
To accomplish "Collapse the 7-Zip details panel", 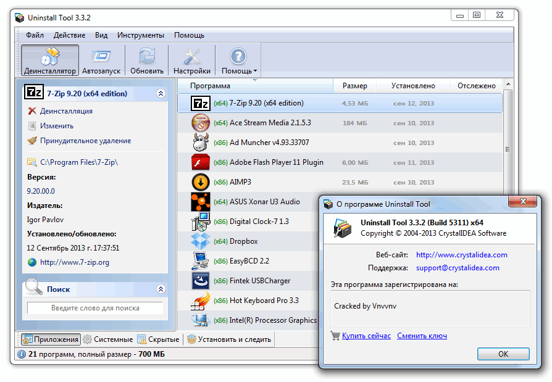I will tap(161, 94).
